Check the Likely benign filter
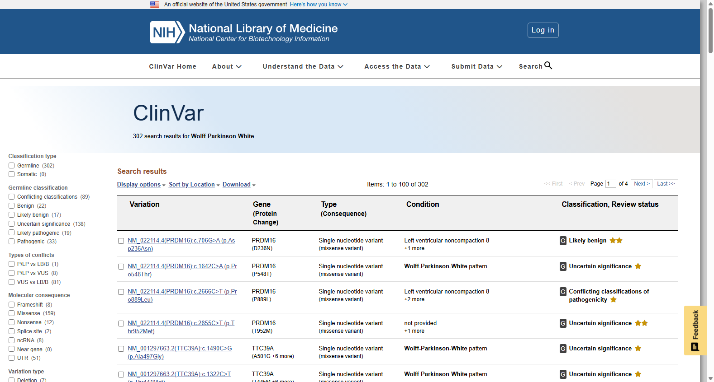This screenshot has width=714, height=382. pyautogui.click(x=12, y=215)
